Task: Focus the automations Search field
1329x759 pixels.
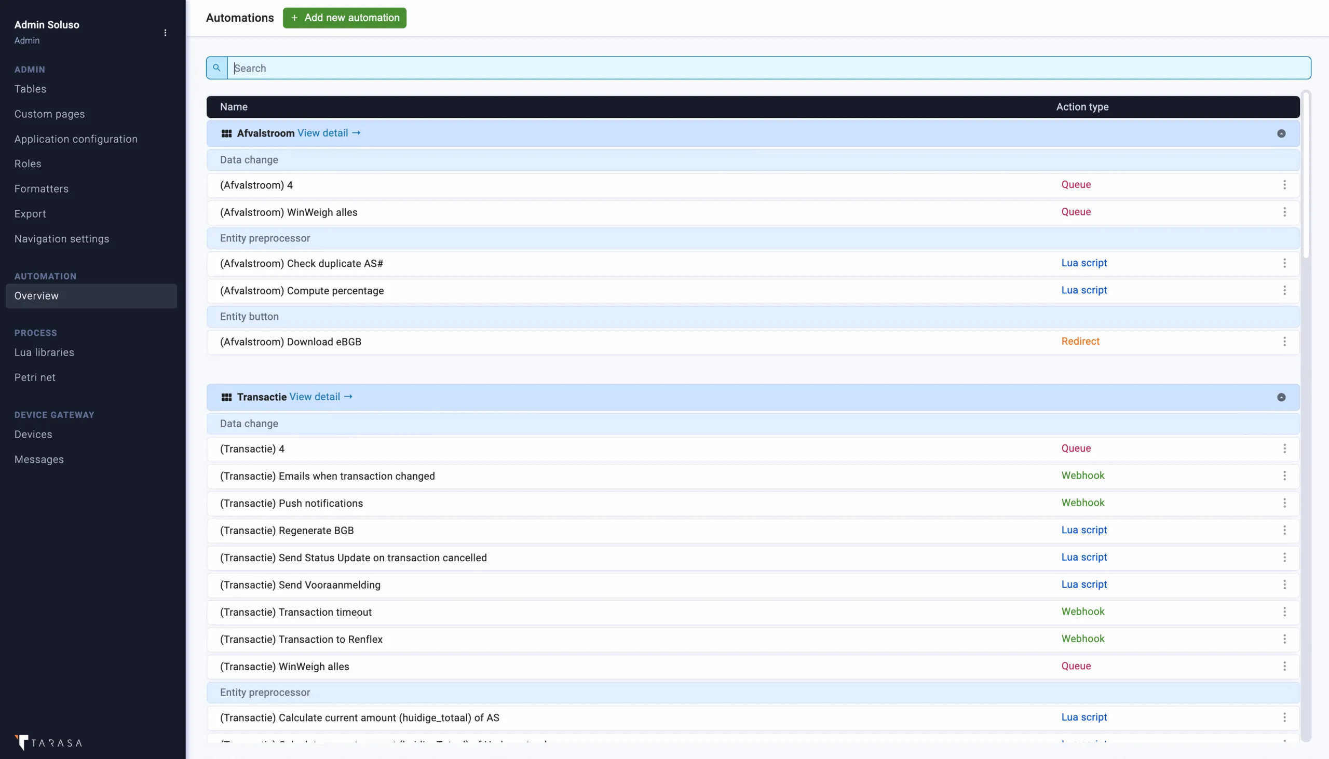Action: (769, 69)
